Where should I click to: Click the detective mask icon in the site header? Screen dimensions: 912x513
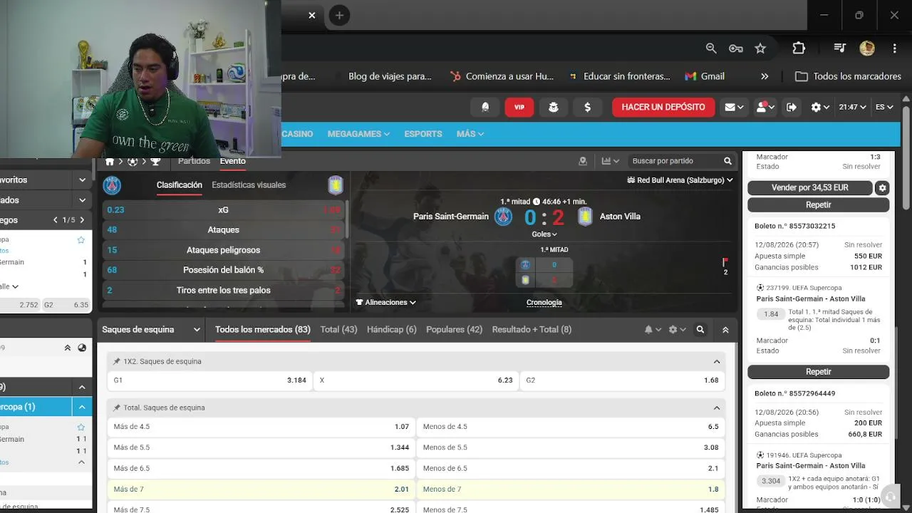point(553,107)
